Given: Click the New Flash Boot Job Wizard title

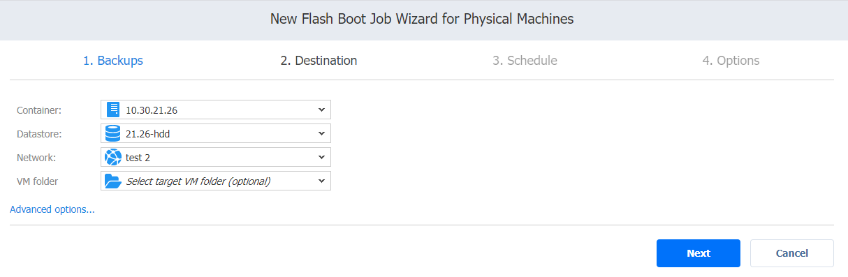Looking at the screenshot, I should 422,19.
